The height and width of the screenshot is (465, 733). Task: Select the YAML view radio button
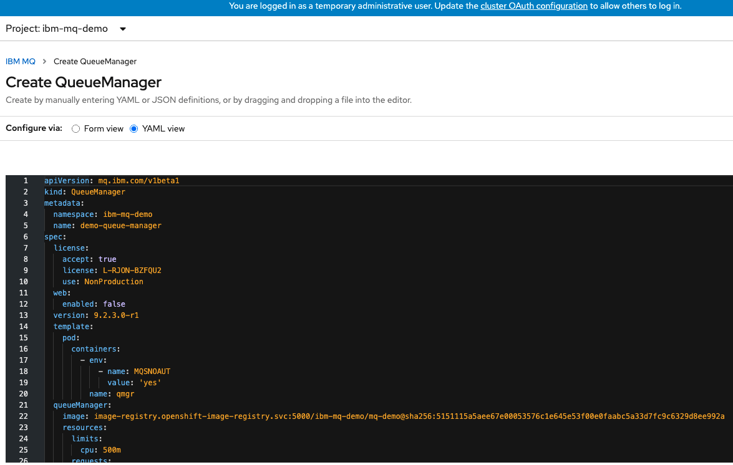coord(133,129)
